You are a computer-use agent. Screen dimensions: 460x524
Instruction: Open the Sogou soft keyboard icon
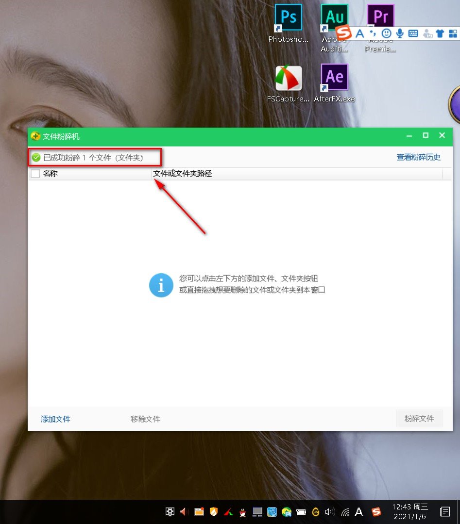click(413, 33)
